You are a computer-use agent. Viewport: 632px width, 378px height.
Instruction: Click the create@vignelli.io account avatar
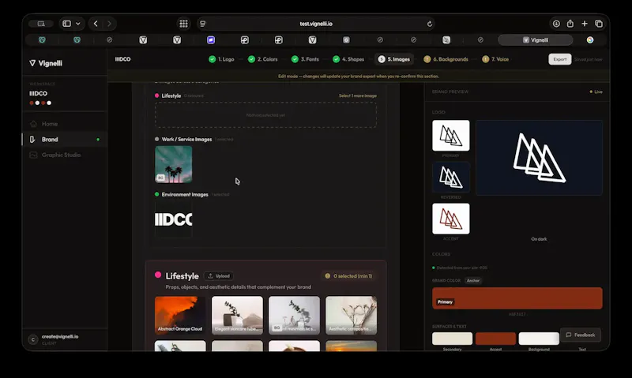33,339
